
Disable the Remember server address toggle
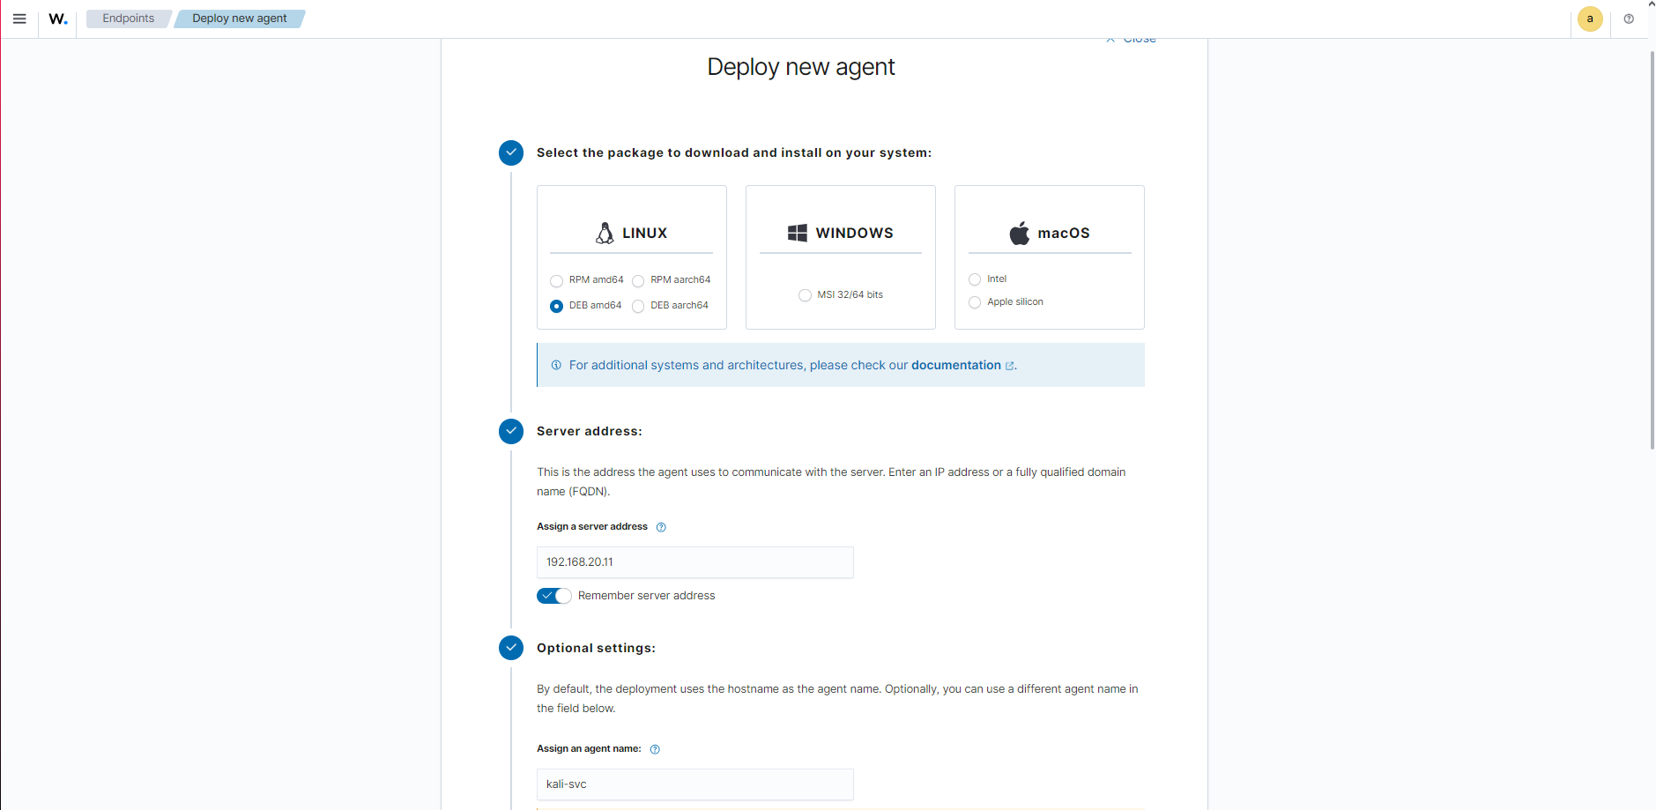coord(553,595)
